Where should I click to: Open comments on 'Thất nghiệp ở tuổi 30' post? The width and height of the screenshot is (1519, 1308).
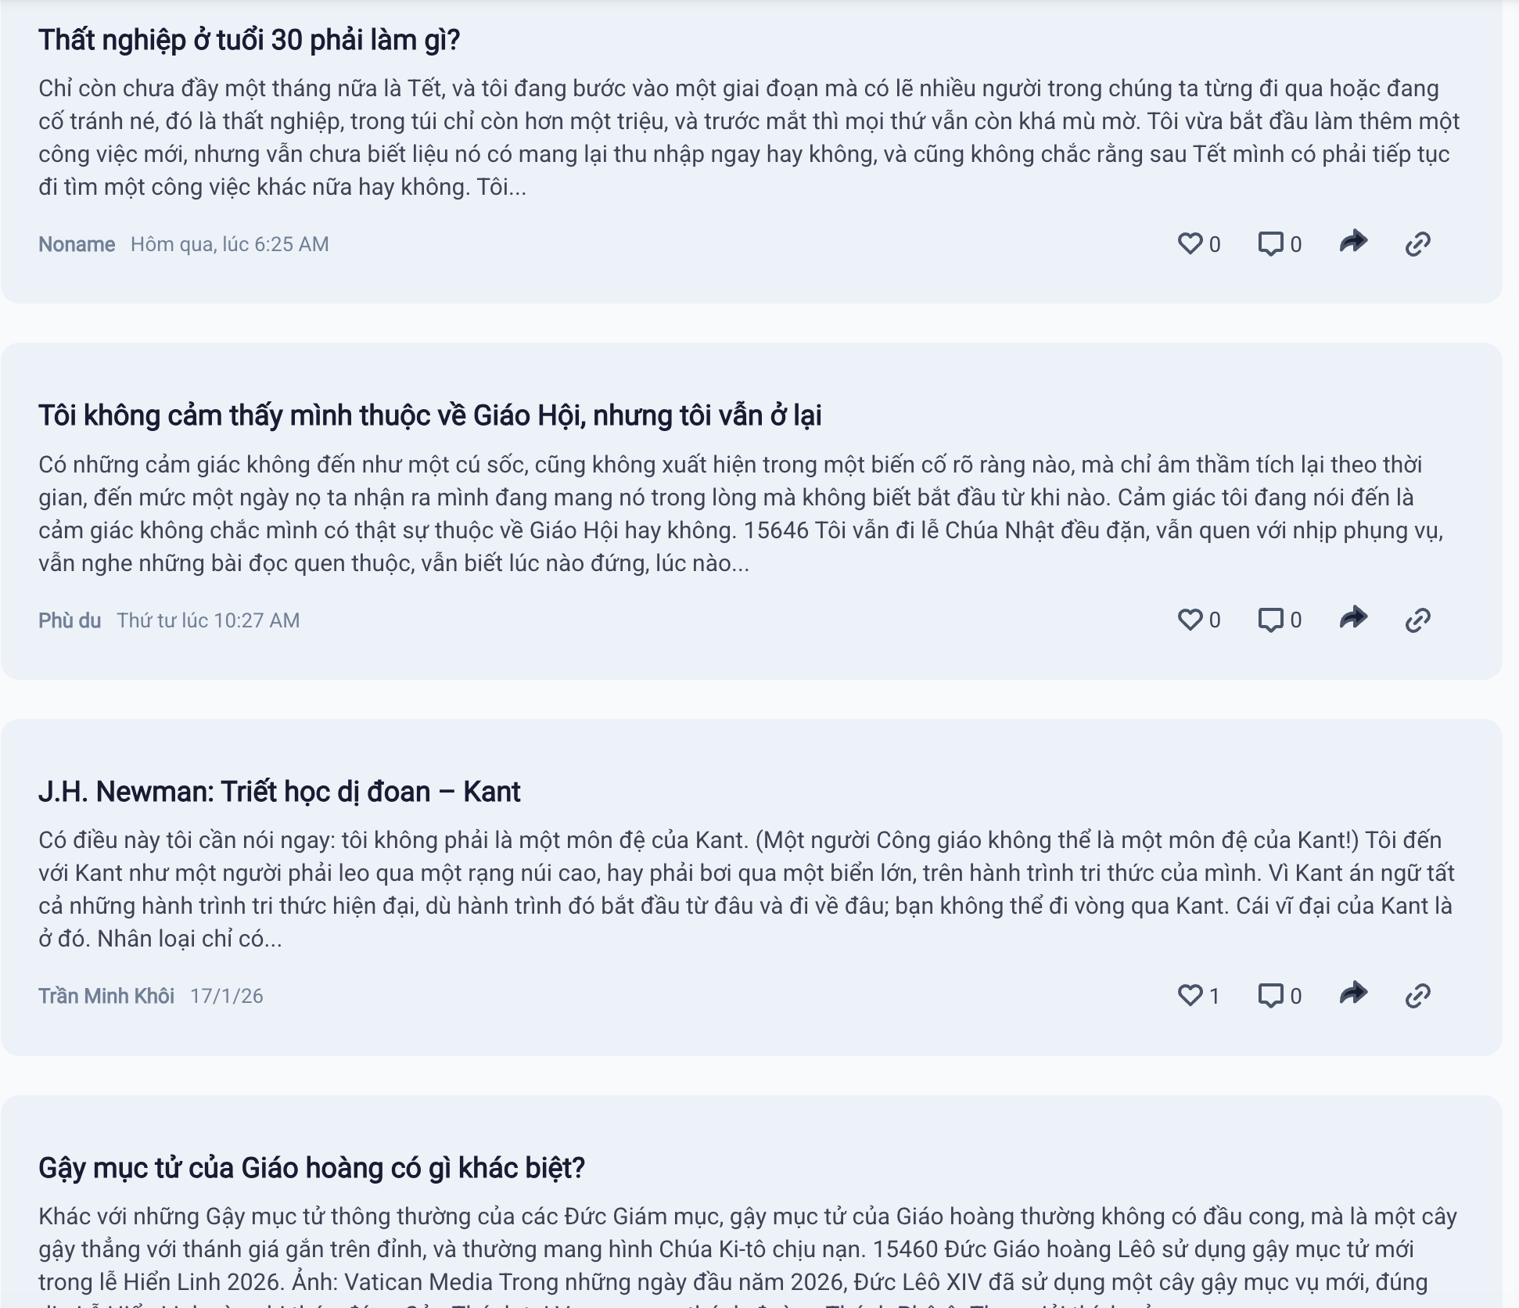1270,244
